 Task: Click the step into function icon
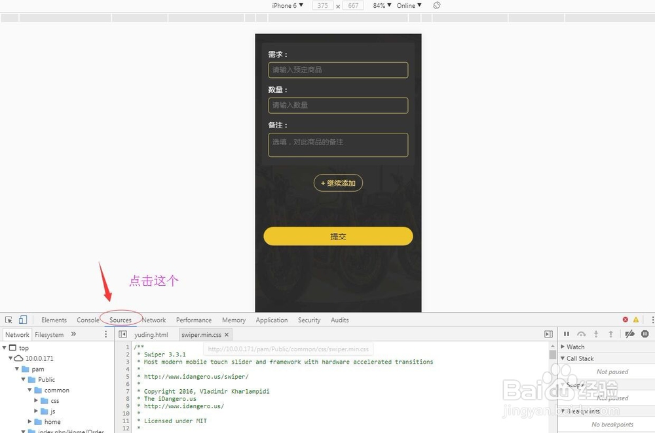(x=596, y=334)
